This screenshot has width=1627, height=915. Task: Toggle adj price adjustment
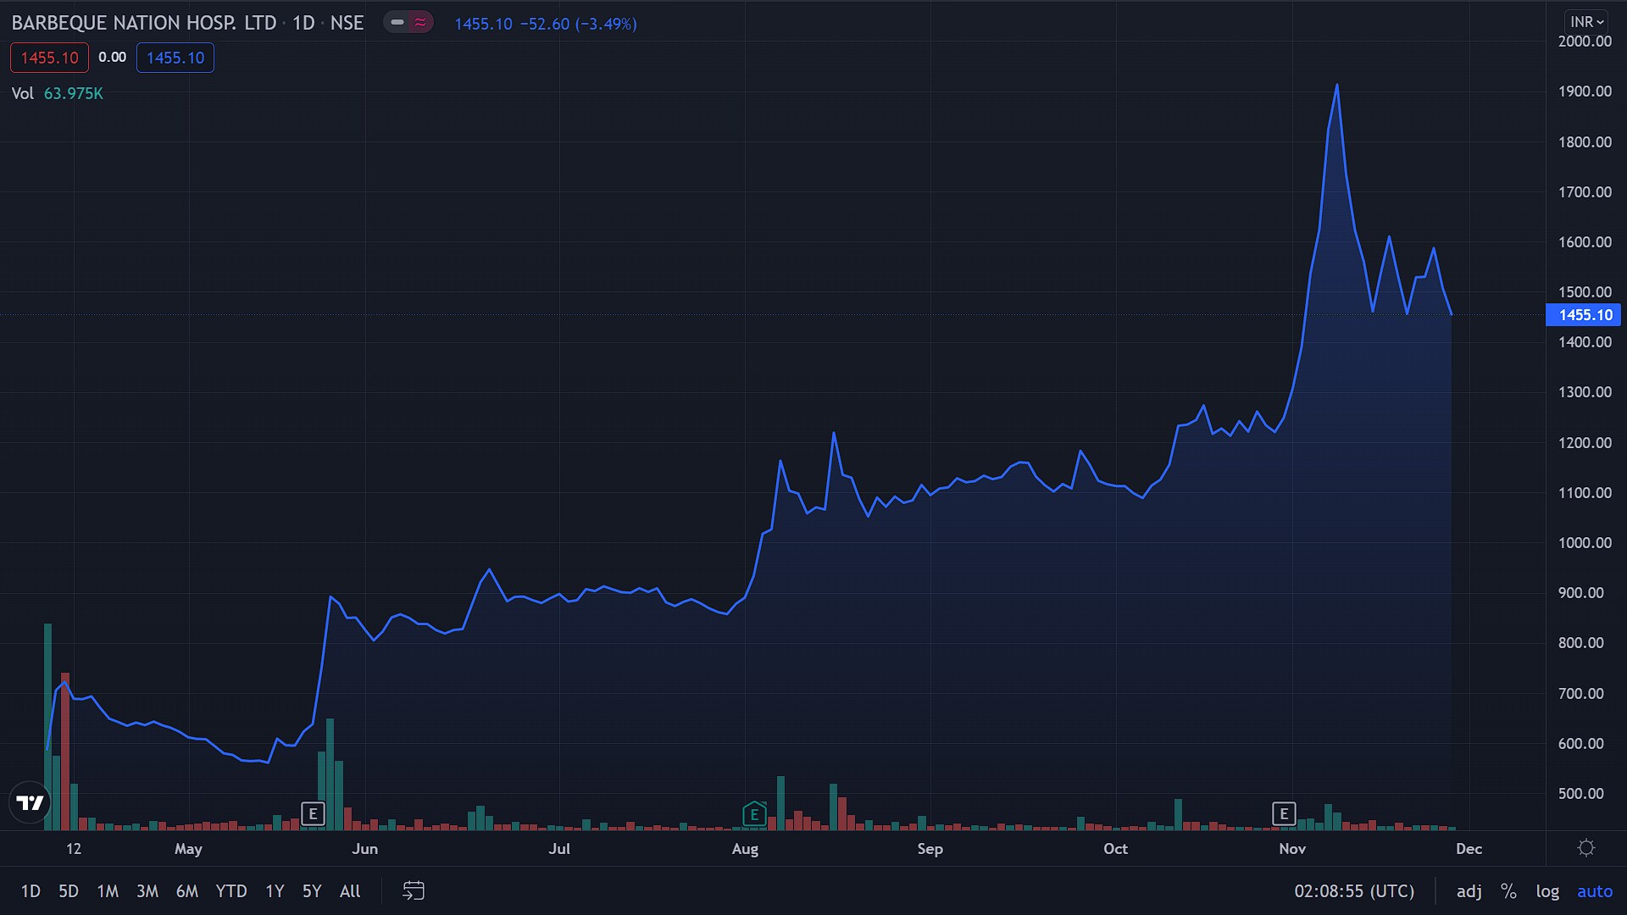(1469, 890)
